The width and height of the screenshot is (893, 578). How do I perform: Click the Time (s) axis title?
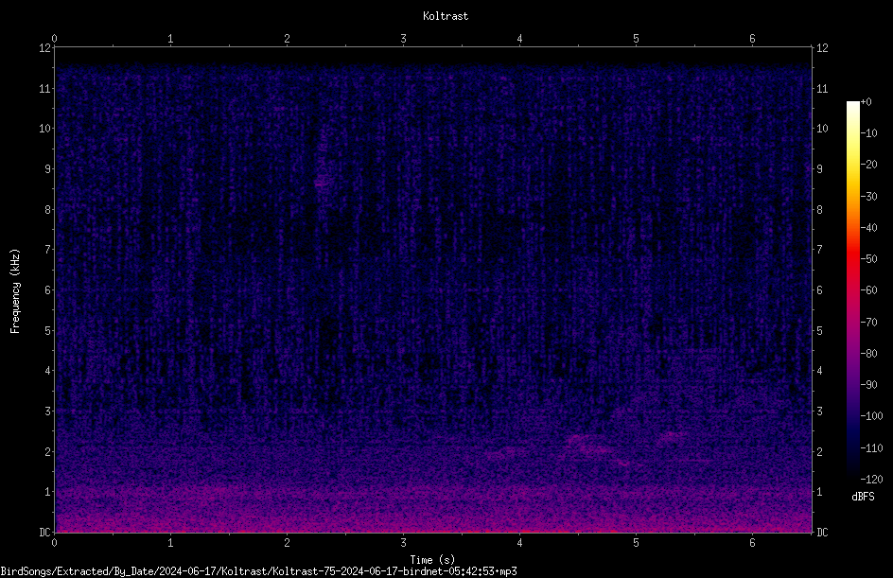pyautogui.click(x=432, y=560)
